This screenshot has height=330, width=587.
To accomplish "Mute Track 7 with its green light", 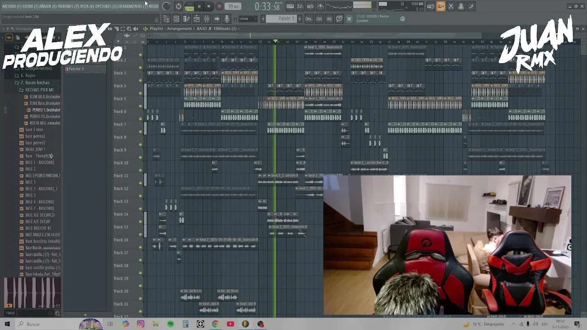I will pos(141,132).
